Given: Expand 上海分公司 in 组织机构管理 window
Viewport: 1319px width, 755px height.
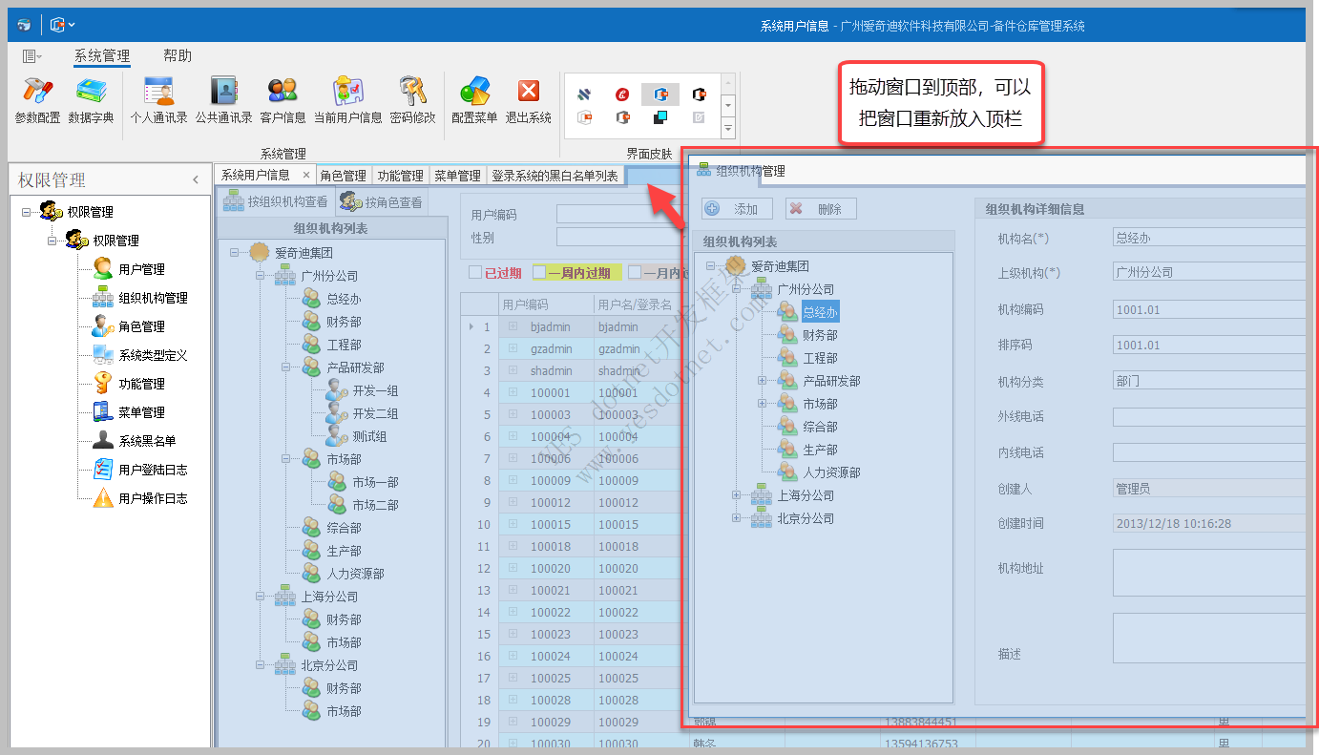Looking at the screenshot, I should (x=736, y=495).
